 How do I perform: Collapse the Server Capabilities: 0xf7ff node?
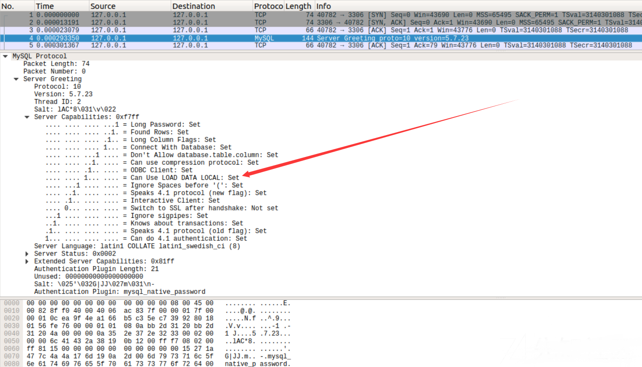(27, 117)
